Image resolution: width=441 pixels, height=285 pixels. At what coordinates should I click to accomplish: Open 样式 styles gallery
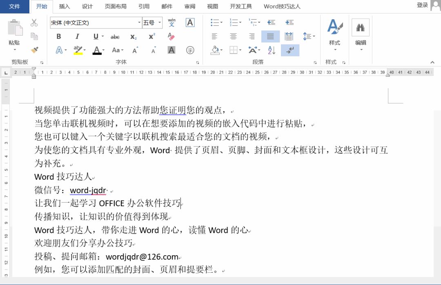[335, 35]
